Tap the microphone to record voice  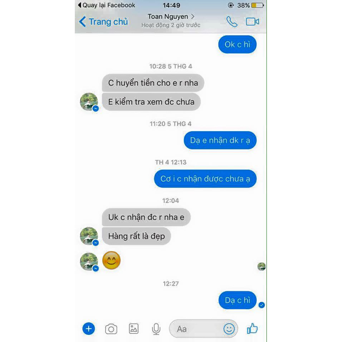pos(156,329)
